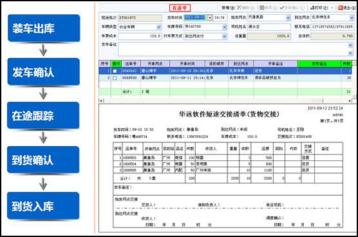Click the 发车确认 checkmark toolbar icon
Screen dimensions: 358x237
point(282,8)
